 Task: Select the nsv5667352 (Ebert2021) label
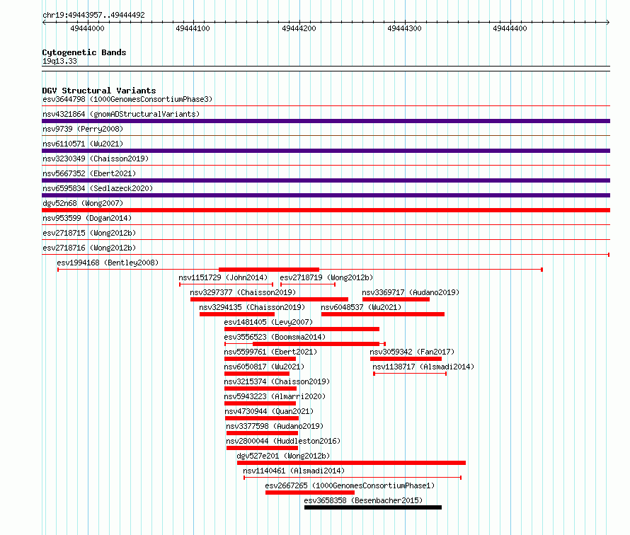89,173
